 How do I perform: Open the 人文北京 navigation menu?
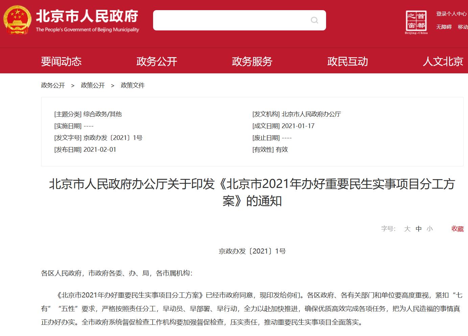[x=443, y=61]
